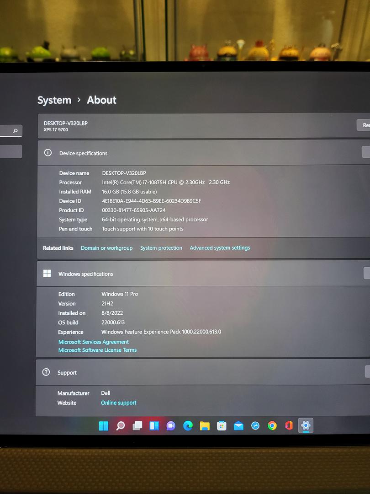Click the Product ID value 00330-81477-65905-AA724

[134, 210]
